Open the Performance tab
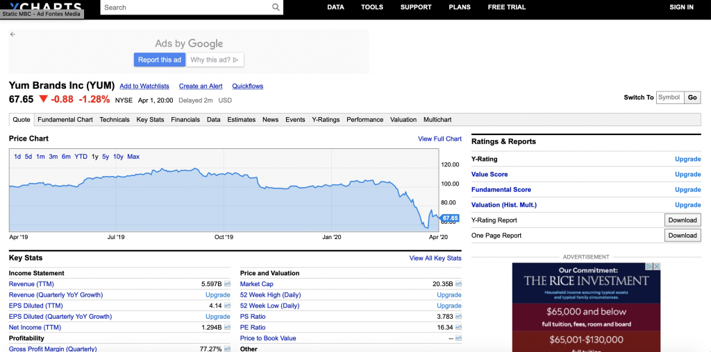This screenshot has width=711, height=352. [365, 120]
